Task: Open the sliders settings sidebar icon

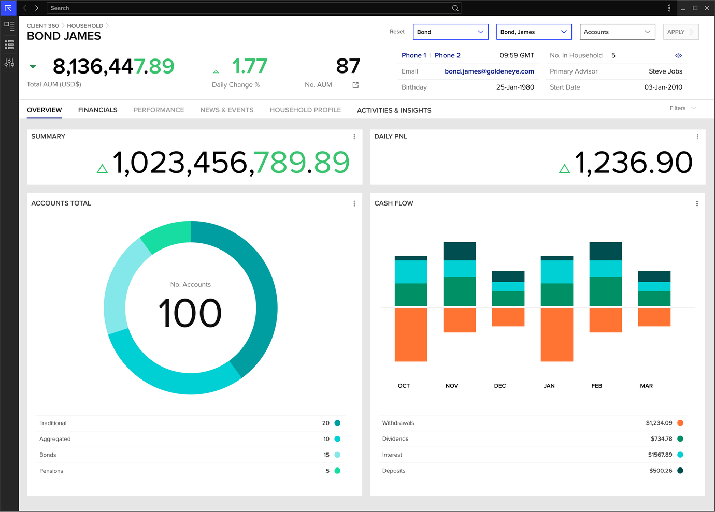Action: point(9,63)
